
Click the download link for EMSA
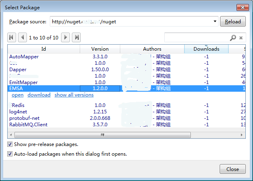39,95
